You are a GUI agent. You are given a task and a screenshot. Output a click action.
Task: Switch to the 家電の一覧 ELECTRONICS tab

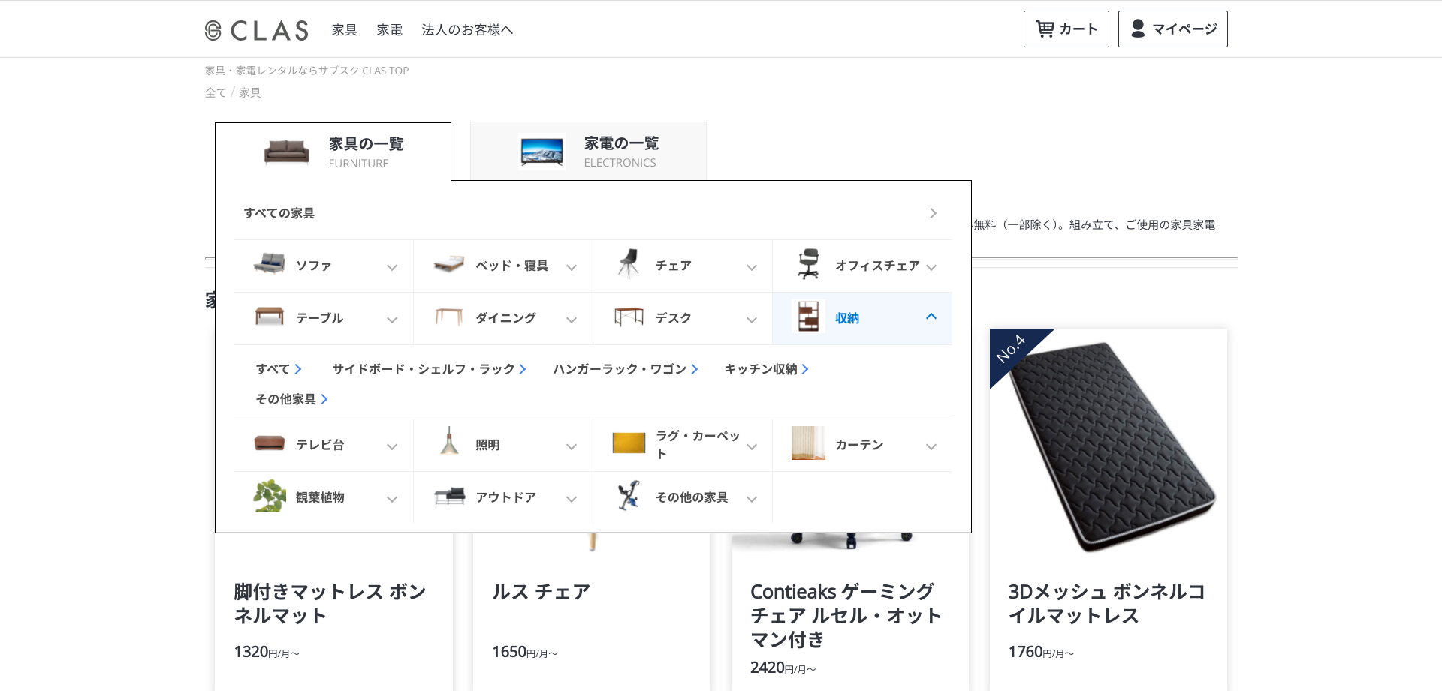(588, 151)
